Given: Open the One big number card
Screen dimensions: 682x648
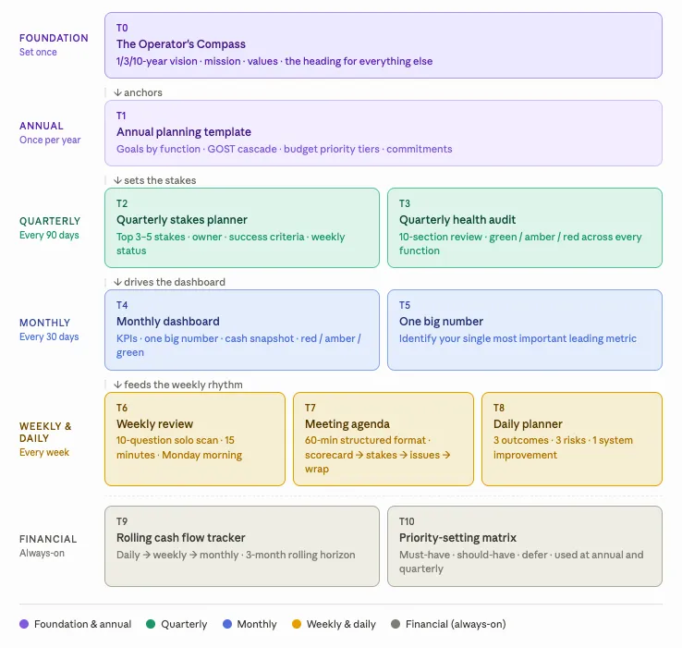Looking at the screenshot, I should 525,330.
